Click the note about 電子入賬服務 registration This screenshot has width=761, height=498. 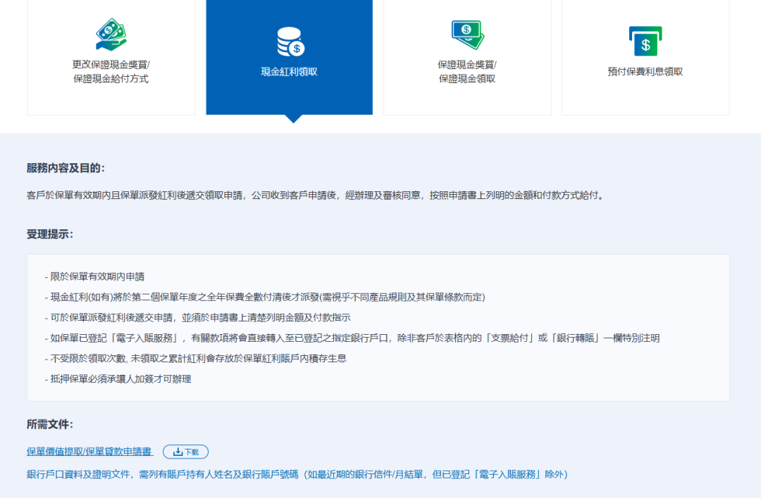click(x=352, y=338)
